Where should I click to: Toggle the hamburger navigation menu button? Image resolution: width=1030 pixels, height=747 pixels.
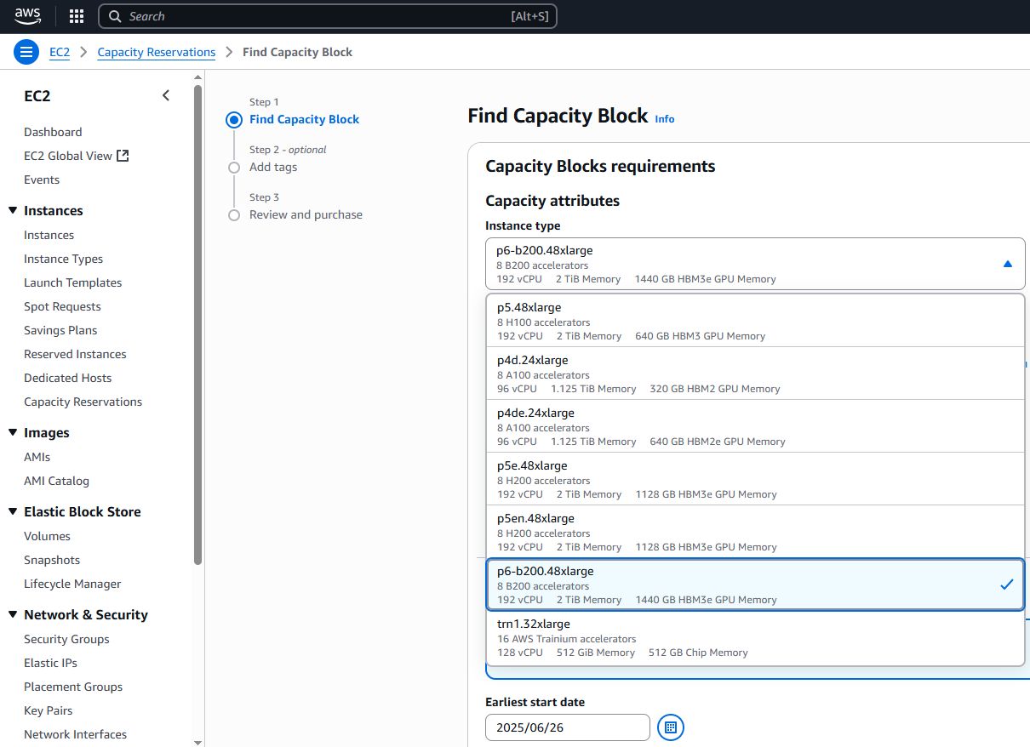(x=26, y=52)
